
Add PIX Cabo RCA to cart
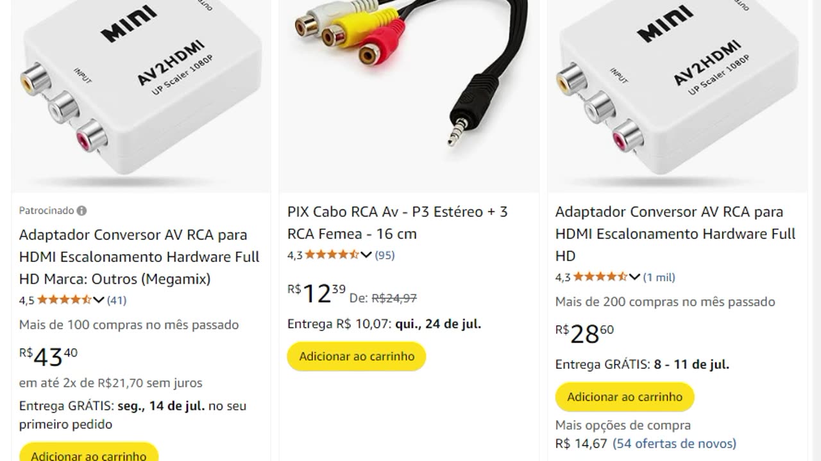click(x=357, y=356)
